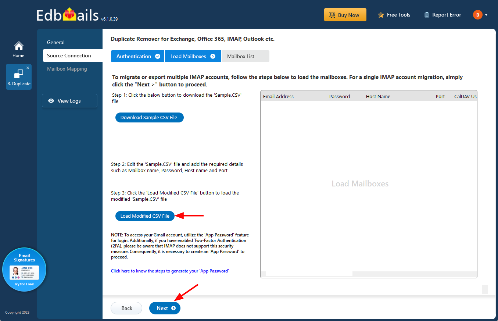
Task: Expand the Mailbox Mapping section
Action: click(x=67, y=69)
